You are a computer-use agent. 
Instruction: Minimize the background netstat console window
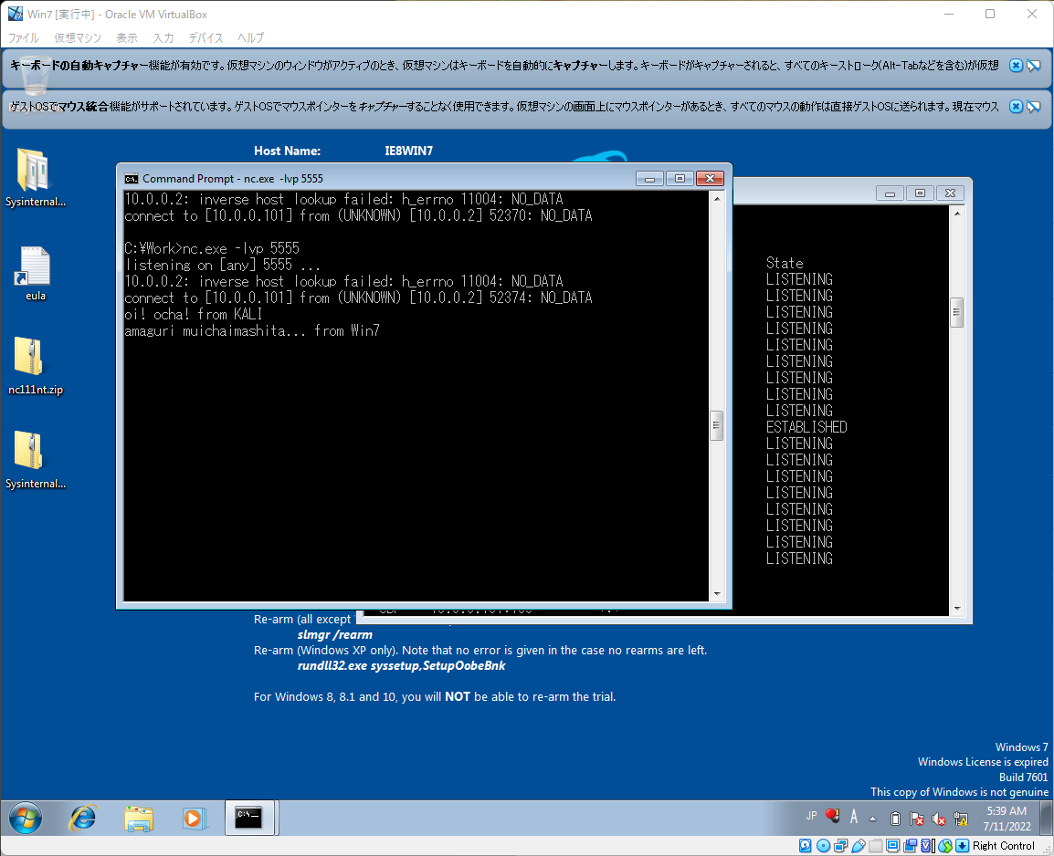coord(890,193)
